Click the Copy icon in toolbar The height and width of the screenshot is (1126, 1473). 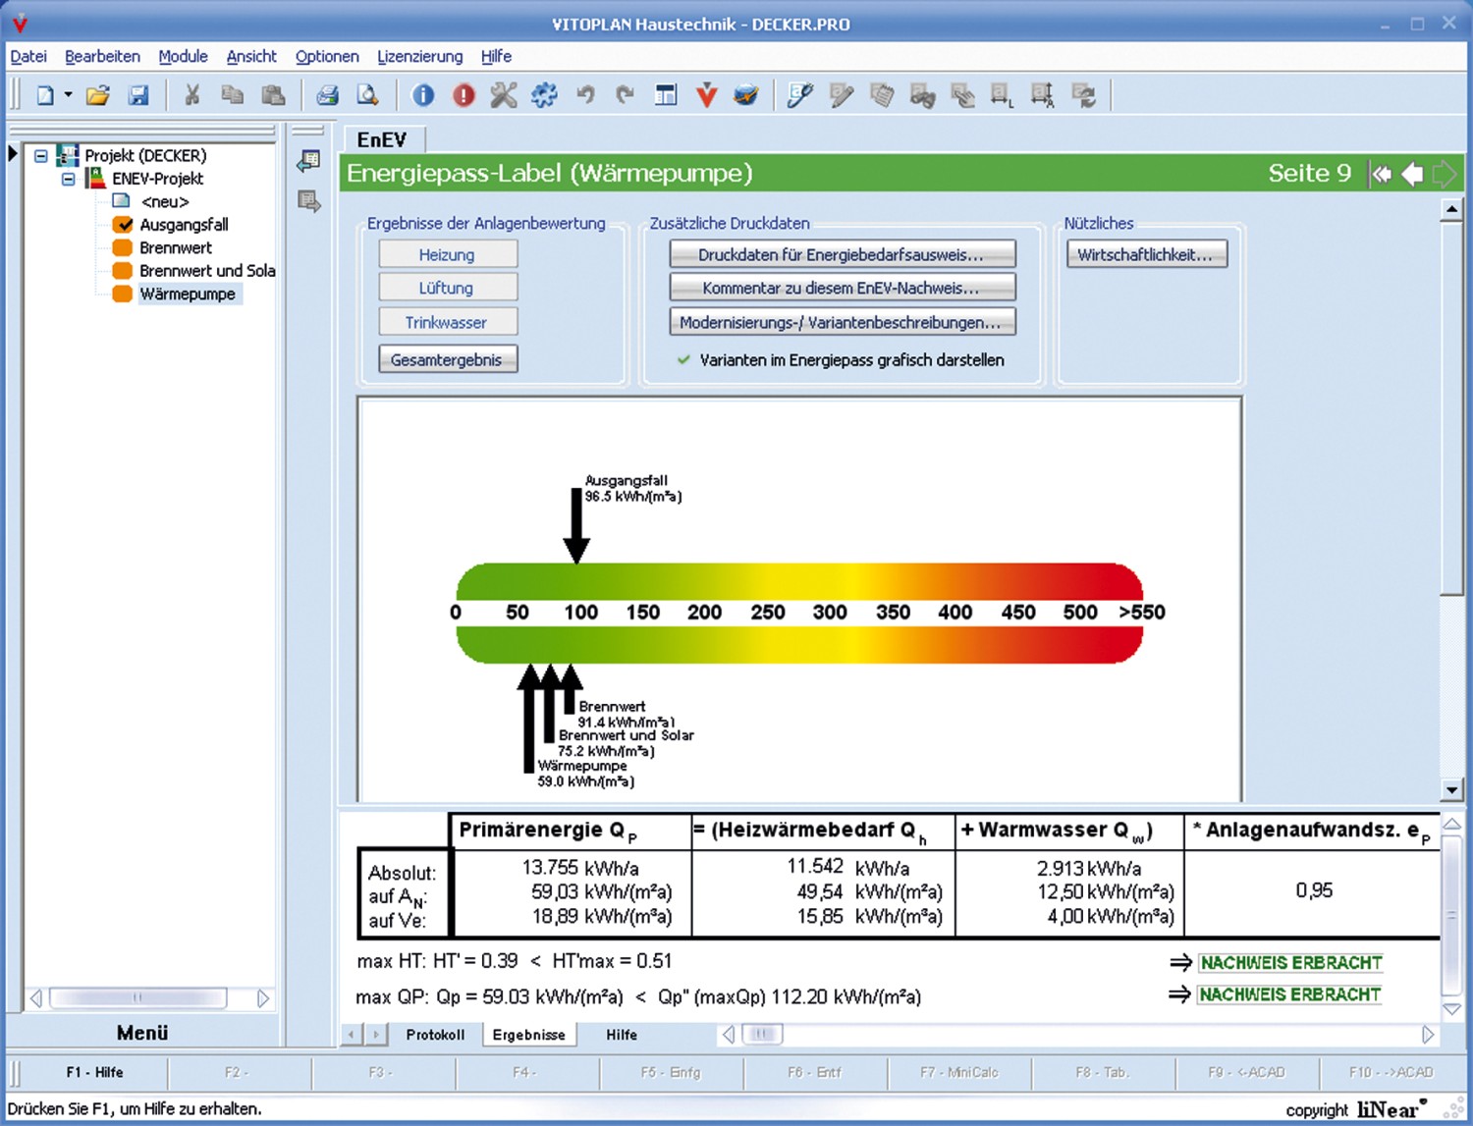[x=233, y=95]
